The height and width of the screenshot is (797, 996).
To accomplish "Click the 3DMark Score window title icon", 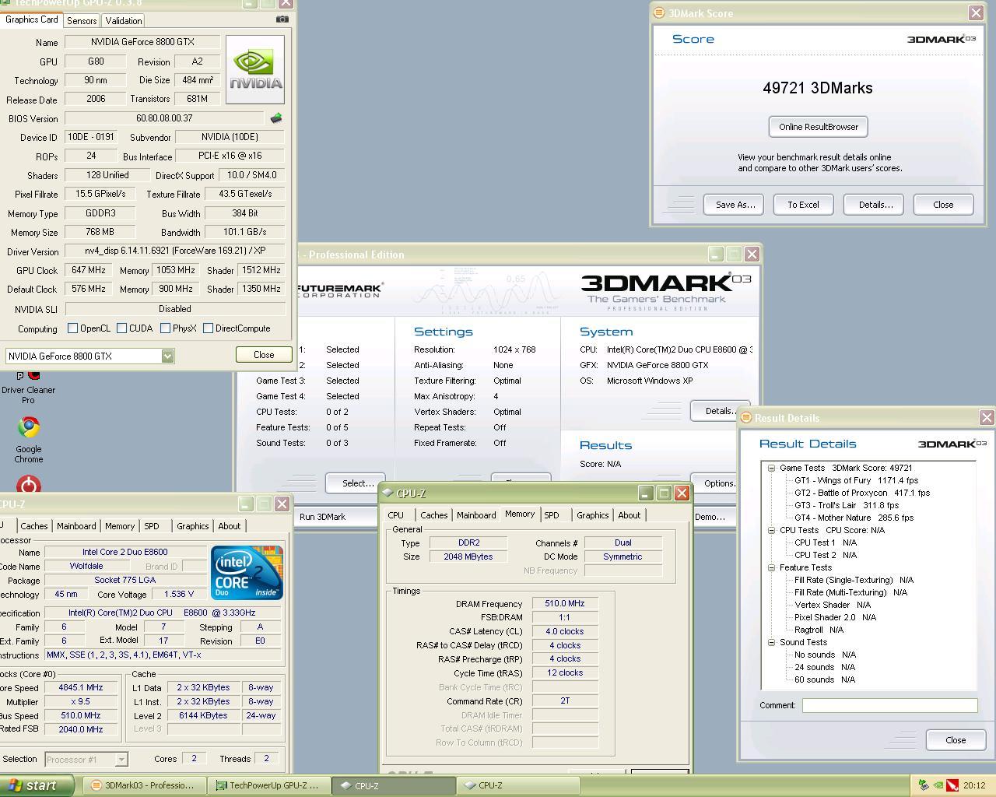I will click(659, 12).
